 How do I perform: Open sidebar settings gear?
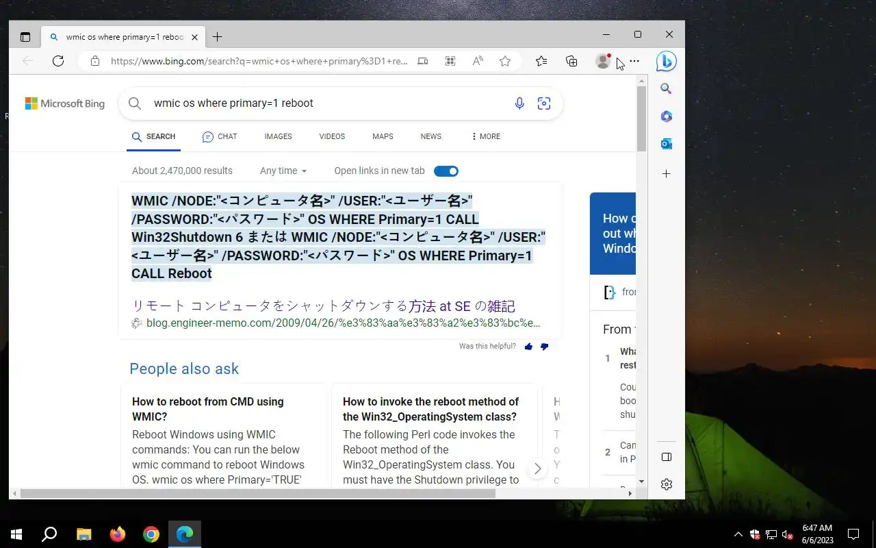[667, 484]
